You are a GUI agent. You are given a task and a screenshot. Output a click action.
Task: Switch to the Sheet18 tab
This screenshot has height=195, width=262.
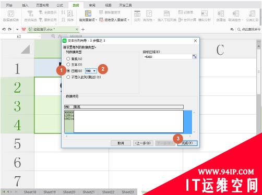click(x=30, y=192)
